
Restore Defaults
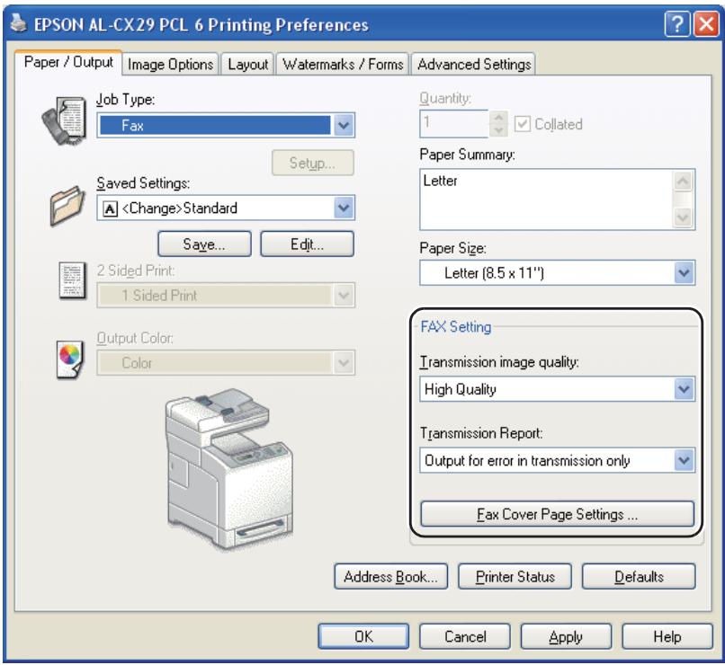(639, 576)
